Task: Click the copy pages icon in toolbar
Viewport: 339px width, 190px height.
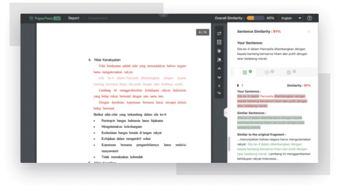Action: [x=219, y=51]
